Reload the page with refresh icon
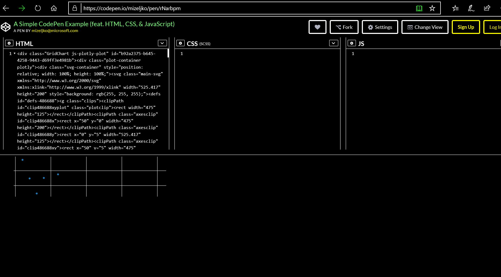The image size is (501, 277). 38,8
